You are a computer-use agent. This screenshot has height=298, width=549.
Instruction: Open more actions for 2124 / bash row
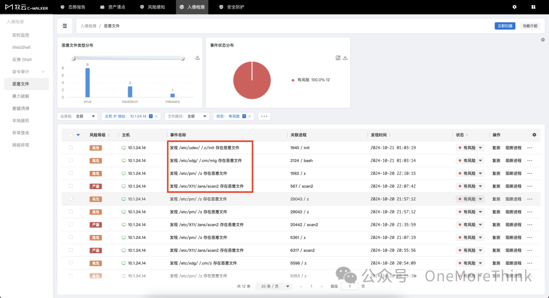click(x=530, y=161)
